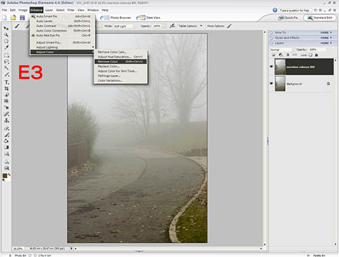Screen dimensions: 339x257
Task: Select the Sponge tool
Action: coord(6,168)
